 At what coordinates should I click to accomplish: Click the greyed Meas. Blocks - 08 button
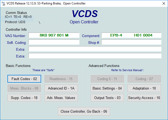coord(24,88)
